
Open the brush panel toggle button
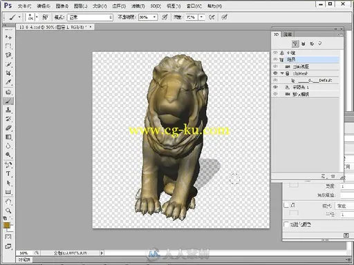pyautogui.click(x=45, y=17)
